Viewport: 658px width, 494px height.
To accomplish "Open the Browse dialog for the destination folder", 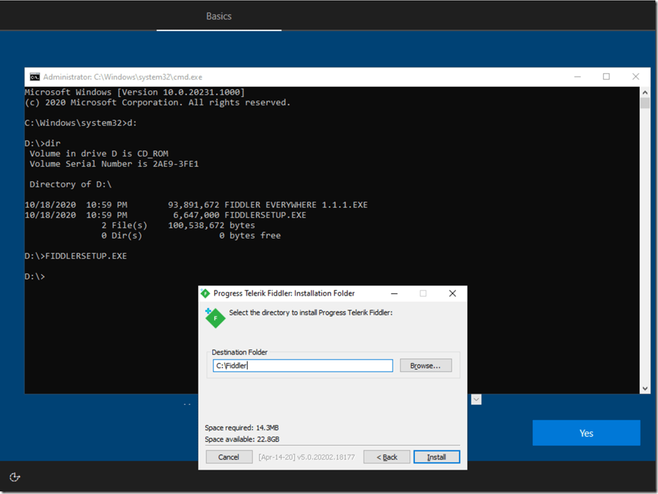I will click(x=425, y=365).
